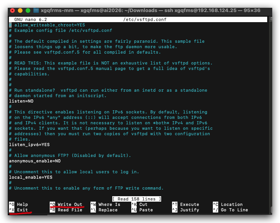The image size is (280, 223).
Task: Click the 'Please see vsftpd.conf.5' comment line
Action: [x=85, y=52]
